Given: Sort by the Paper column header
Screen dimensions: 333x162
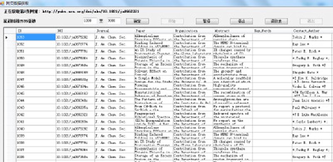Looking at the screenshot, I should click(x=154, y=31).
